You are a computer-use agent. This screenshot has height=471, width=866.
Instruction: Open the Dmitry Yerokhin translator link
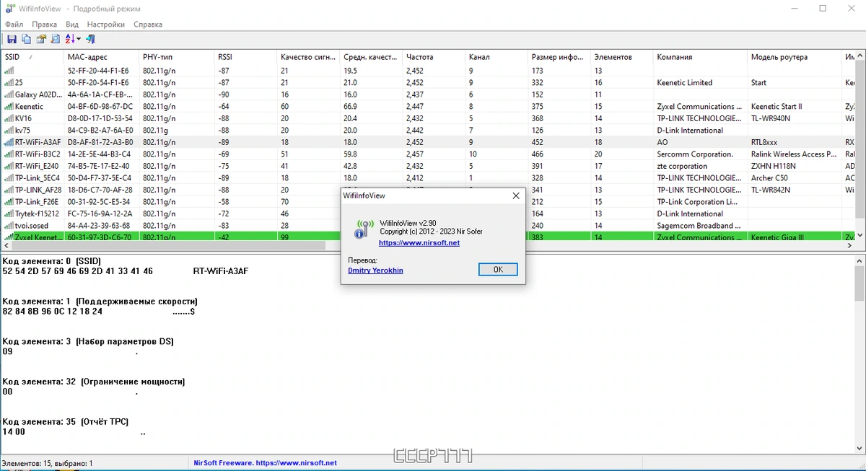pos(376,270)
